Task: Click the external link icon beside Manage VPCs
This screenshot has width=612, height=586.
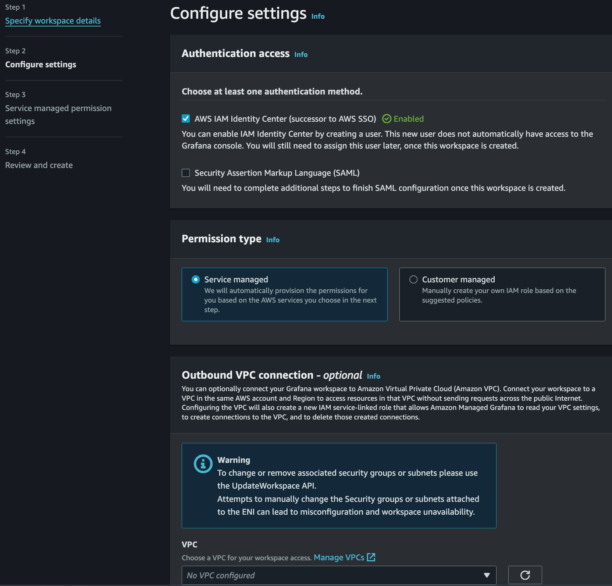Action: coord(371,557)
